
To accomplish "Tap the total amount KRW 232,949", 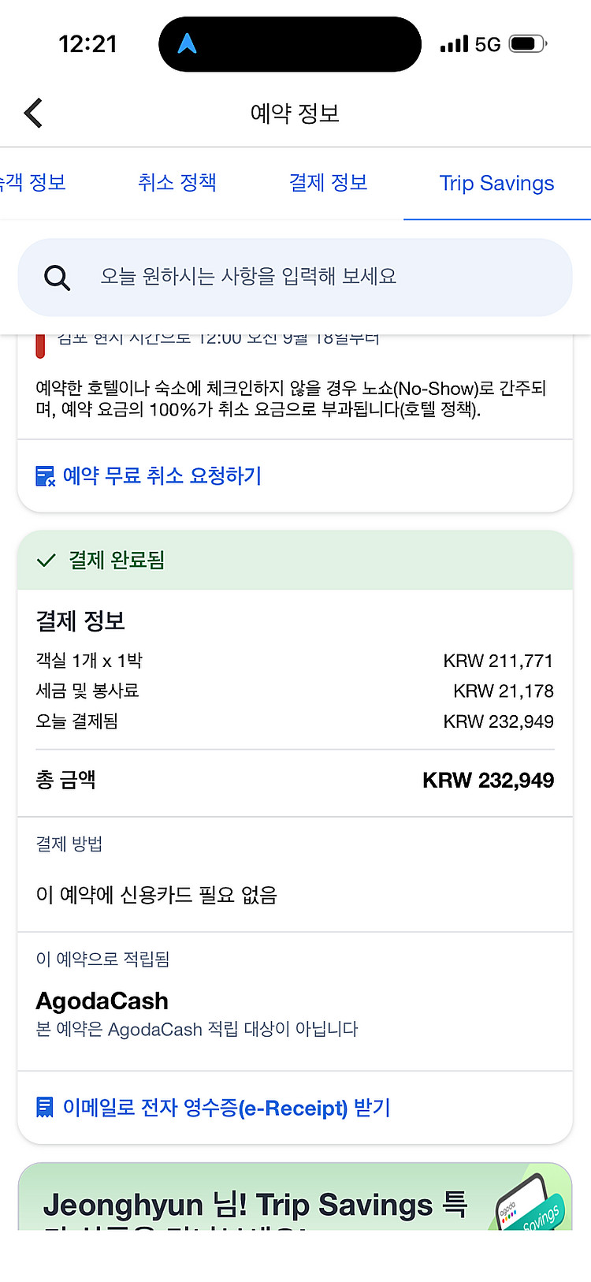I will [x=488, y=781].
